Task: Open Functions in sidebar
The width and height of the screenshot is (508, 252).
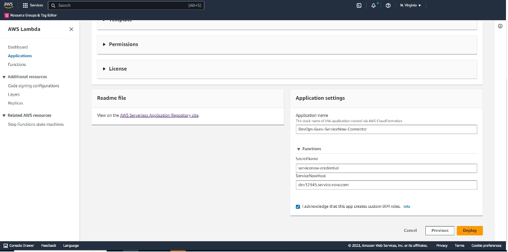Action: coord(17,64)
